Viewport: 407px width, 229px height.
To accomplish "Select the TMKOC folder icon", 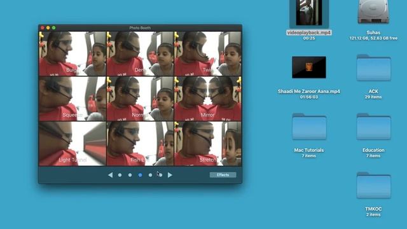I will pyautogui.click(x=373, y=185).
